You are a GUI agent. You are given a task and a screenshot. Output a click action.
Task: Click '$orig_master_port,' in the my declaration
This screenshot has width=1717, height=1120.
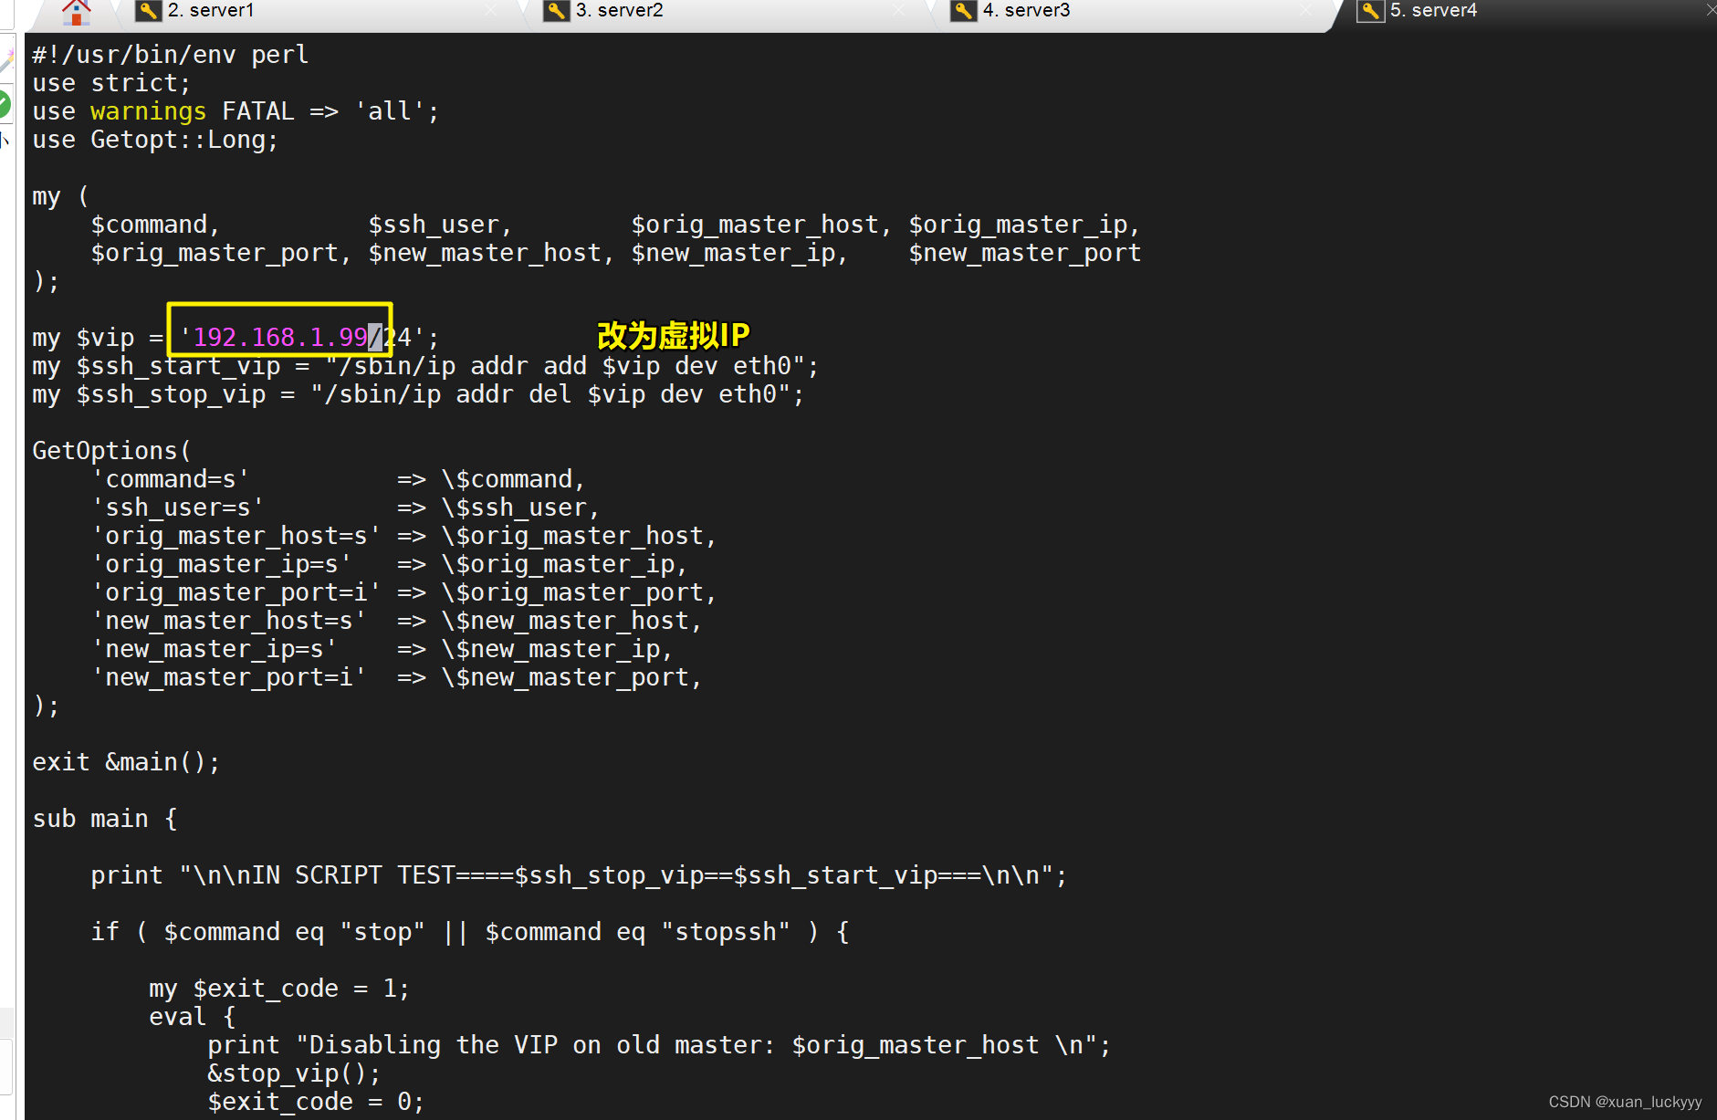click(x=221, y=253)
